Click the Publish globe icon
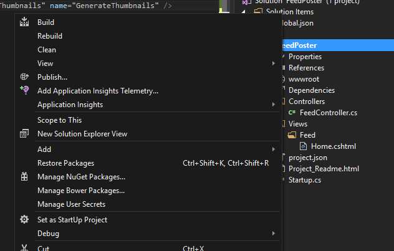Screen dimensions: 394x251 [24, 77]
